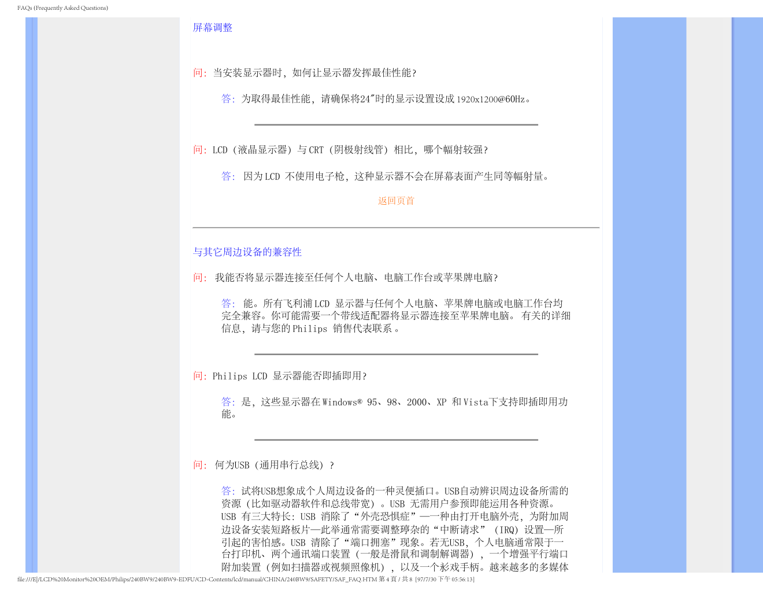Click the line 台打印机、两个通讯端口装置

tap(395, 554)
